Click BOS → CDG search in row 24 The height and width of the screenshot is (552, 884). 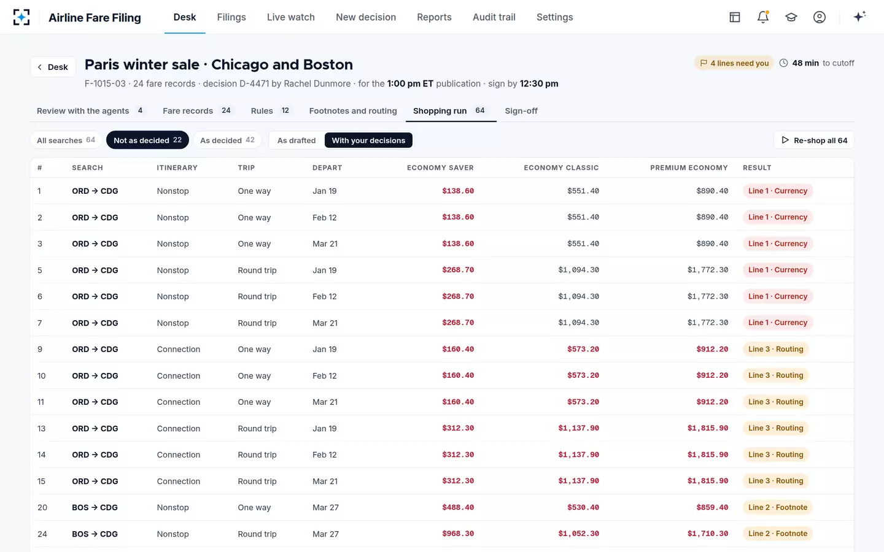point(95,534)
